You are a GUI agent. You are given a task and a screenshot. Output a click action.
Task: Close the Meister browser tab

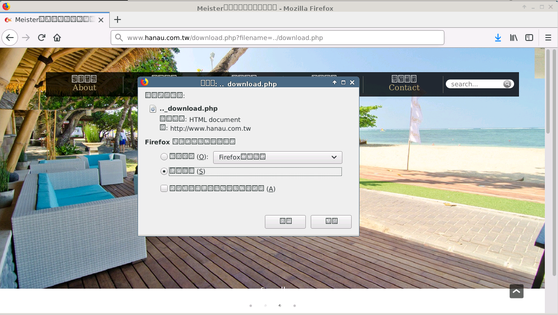tap(101, 20)
